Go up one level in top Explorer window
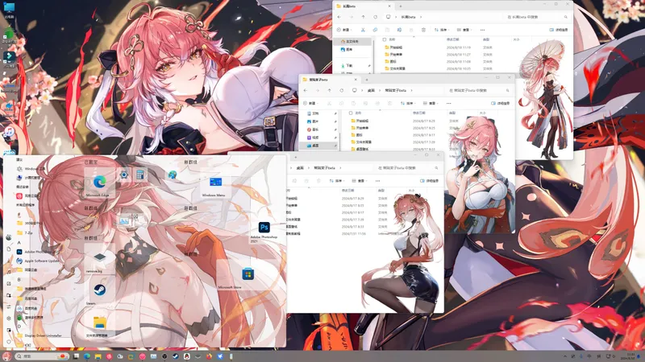Screen dimensions: 645x362 (x=364, y=17)
